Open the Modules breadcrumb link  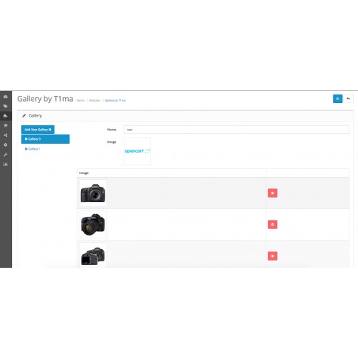click(95, 100)
